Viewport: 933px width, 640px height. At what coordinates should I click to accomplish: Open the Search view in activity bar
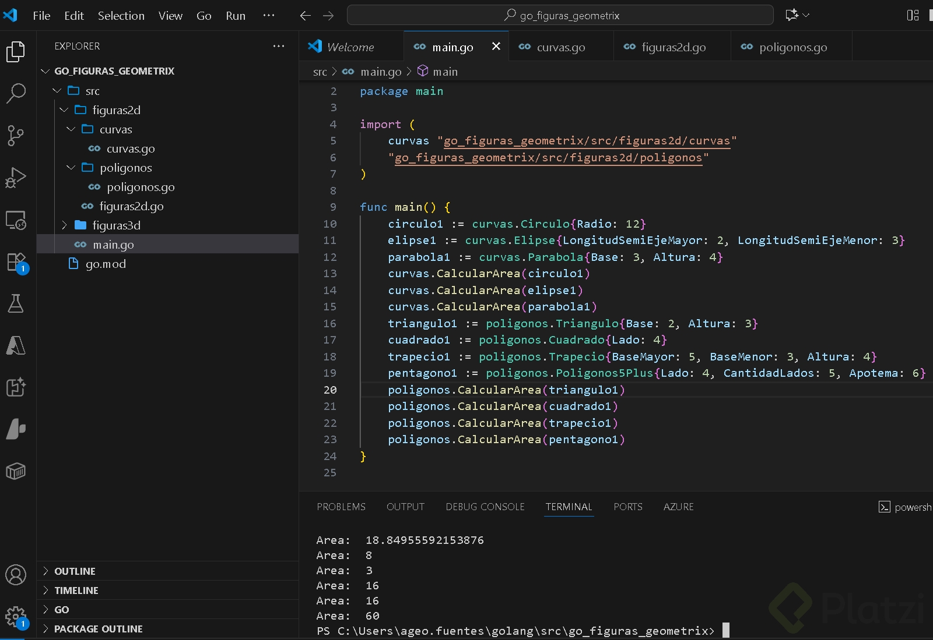(16, 93)
